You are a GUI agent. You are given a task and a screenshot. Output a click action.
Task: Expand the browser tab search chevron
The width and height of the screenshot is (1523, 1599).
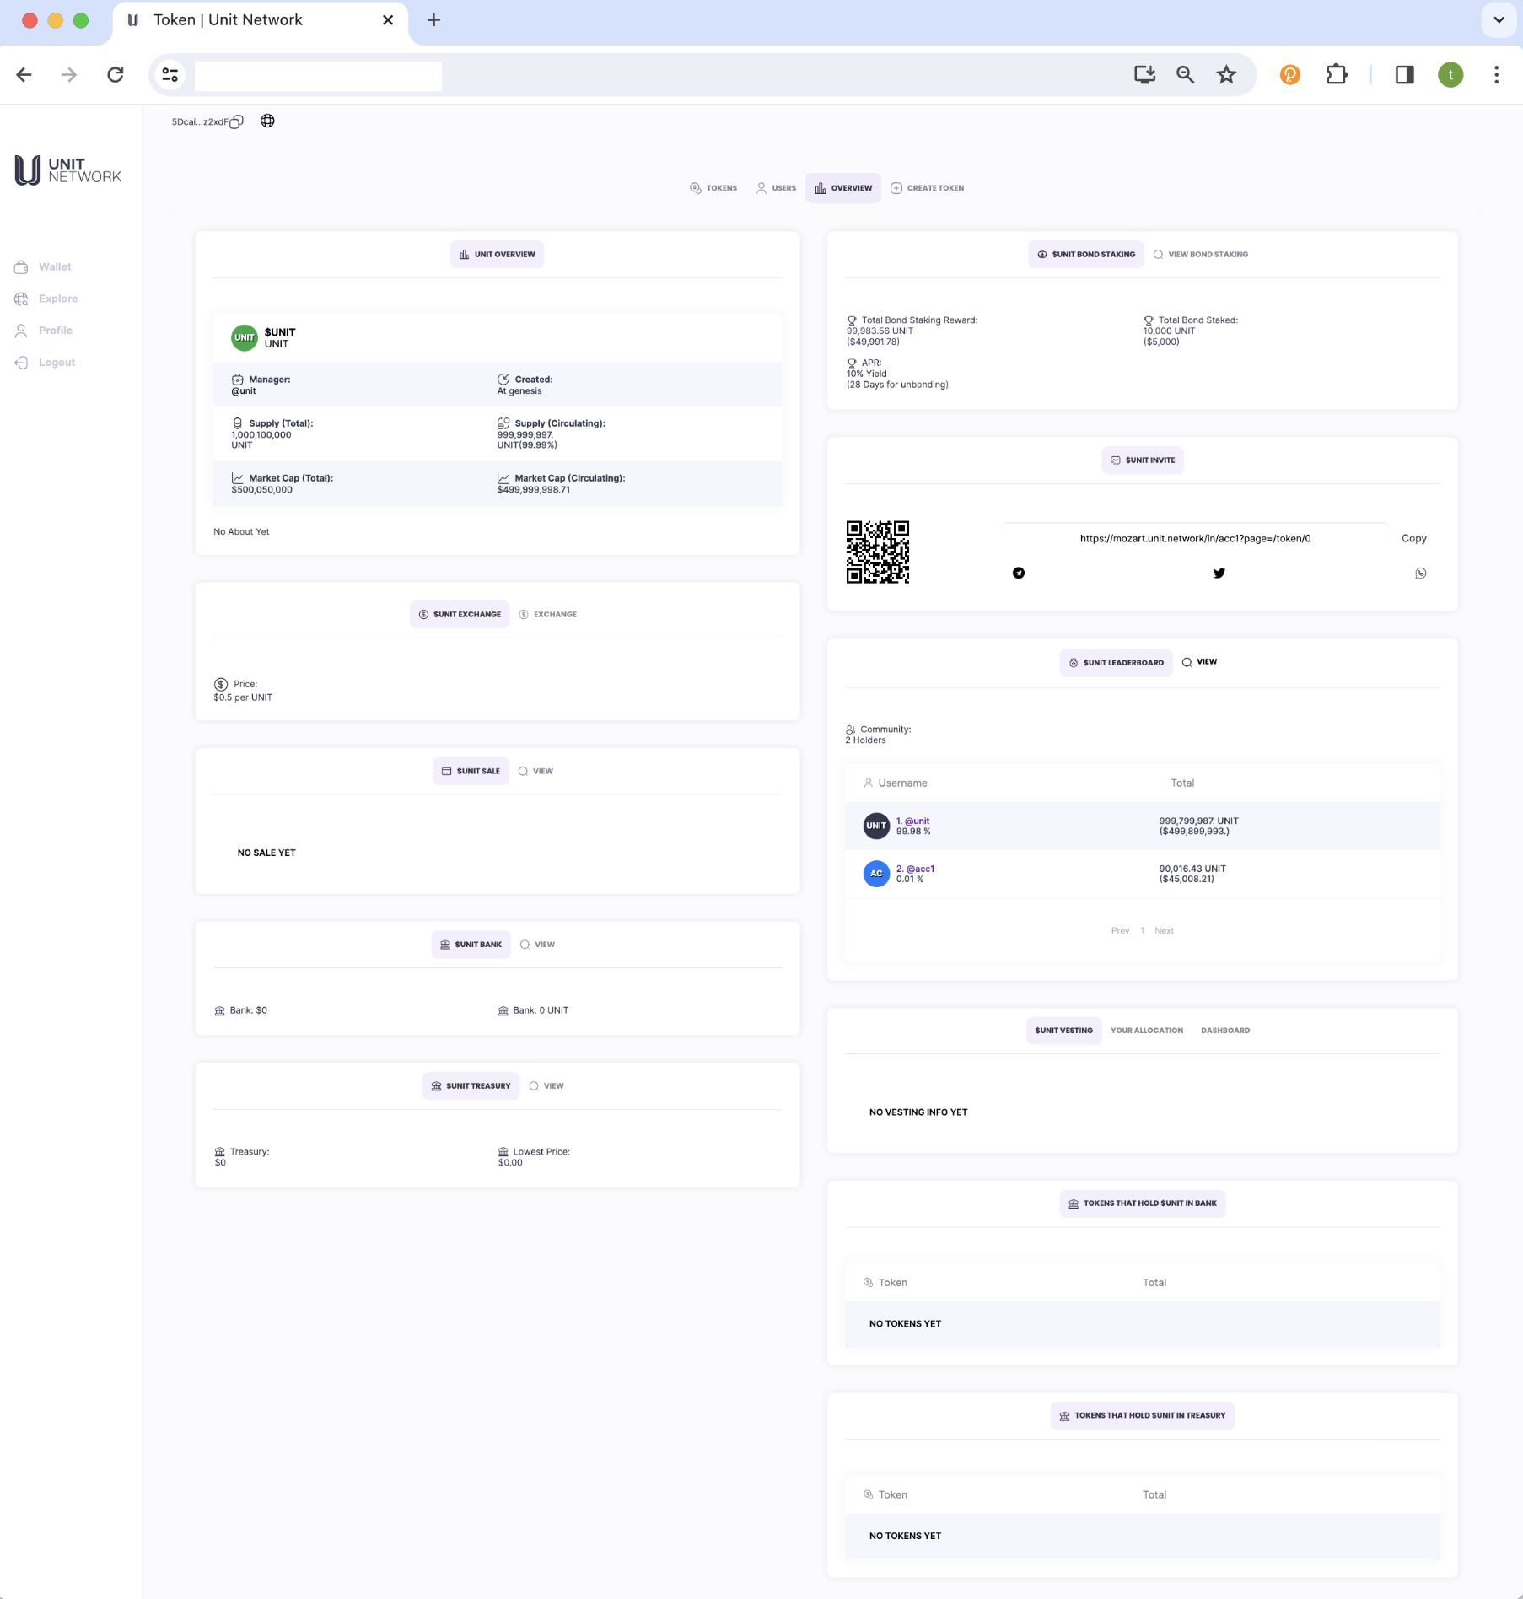coord(1499,20)
